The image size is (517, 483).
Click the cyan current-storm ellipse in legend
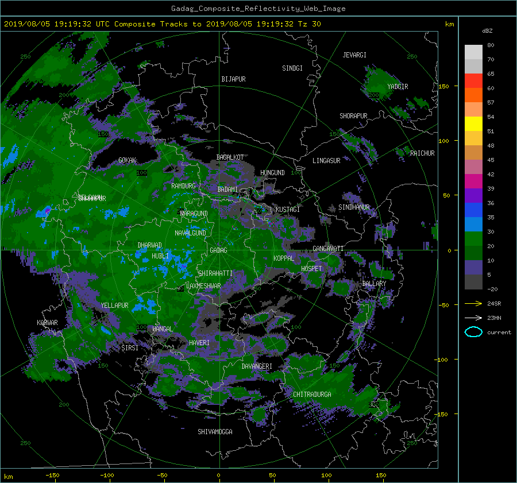pos(473,332)
